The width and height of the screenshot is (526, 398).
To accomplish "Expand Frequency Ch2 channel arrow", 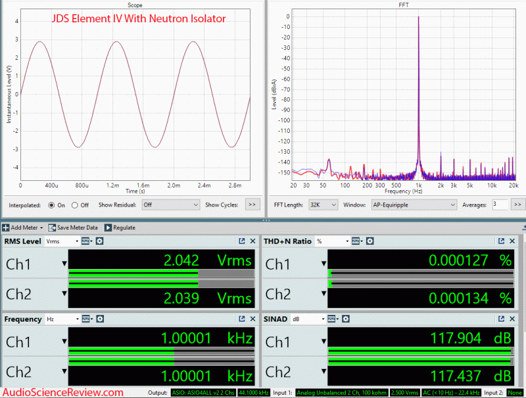I will point(64,372).
